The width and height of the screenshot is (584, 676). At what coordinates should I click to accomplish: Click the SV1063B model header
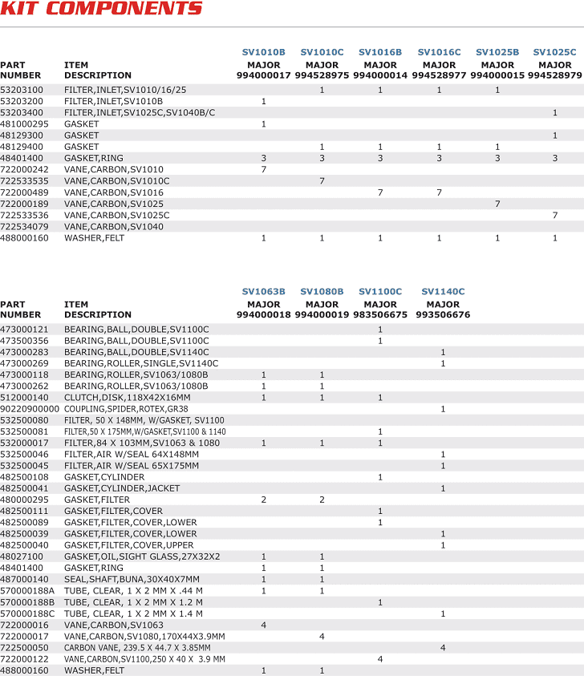pos(263,292)
